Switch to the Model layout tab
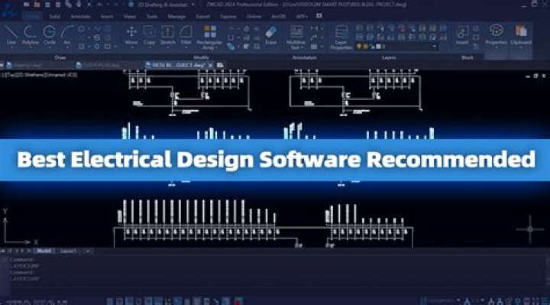The height and width of the screenshot is (305, 550). click(44, 251)
